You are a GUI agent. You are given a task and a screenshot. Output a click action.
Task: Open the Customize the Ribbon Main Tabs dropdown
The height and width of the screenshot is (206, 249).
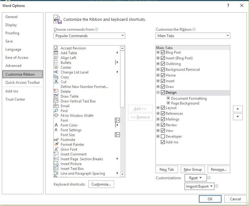point(193,36)
